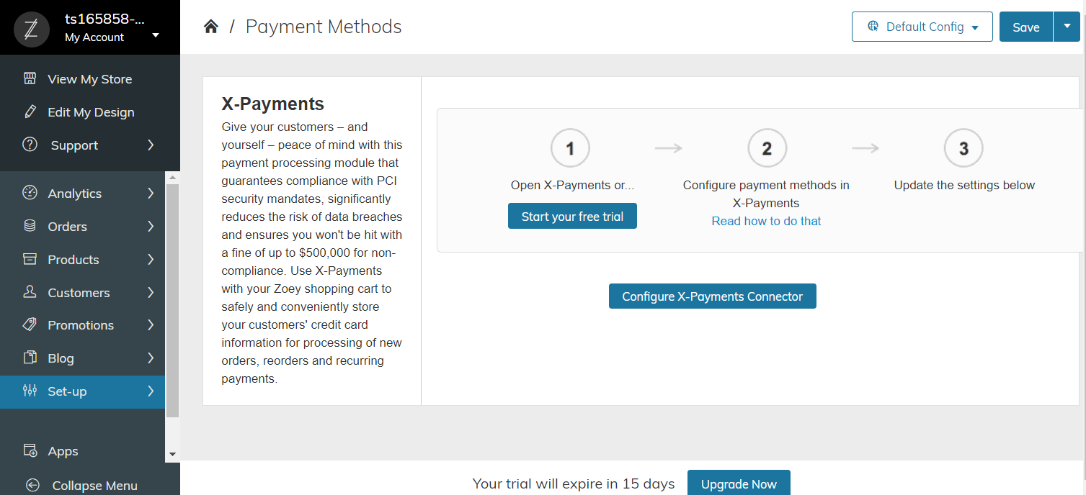Screen dimensions: 1086x495
Task: Click the trial expiry notice text
Action: 574,483
